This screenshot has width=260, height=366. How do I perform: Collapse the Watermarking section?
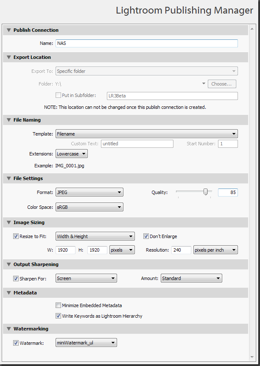tap(9, 329)
